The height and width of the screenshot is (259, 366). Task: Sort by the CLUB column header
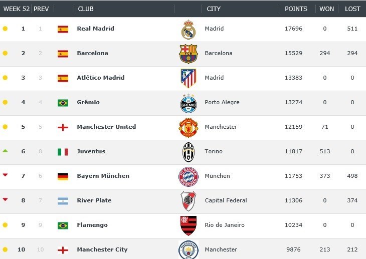tap(86, 9)
